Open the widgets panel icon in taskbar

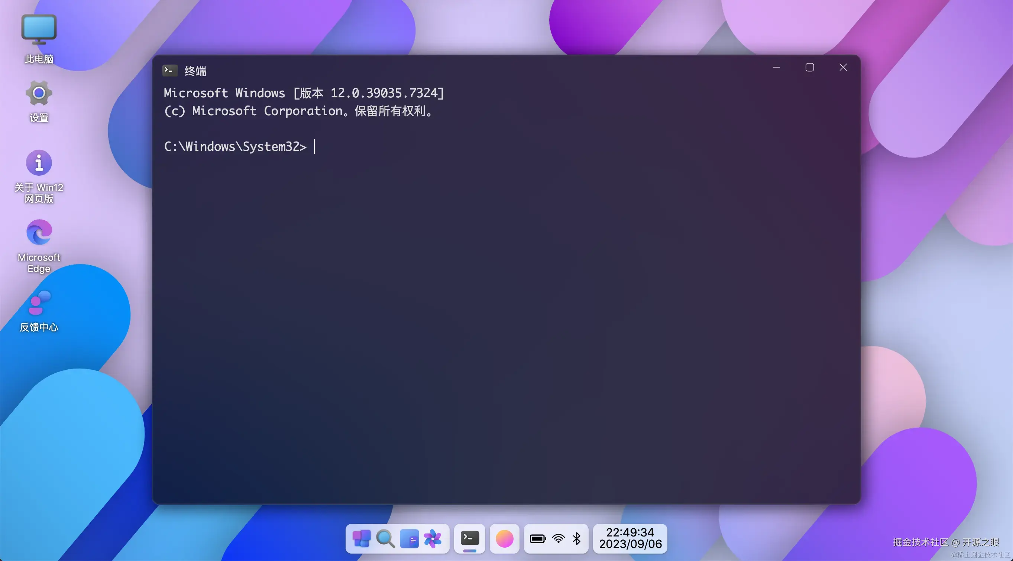[x=409, y=539]
